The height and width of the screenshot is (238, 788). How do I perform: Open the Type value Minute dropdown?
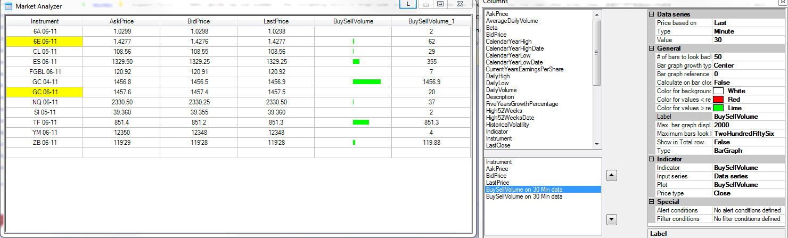coord(750,31)
